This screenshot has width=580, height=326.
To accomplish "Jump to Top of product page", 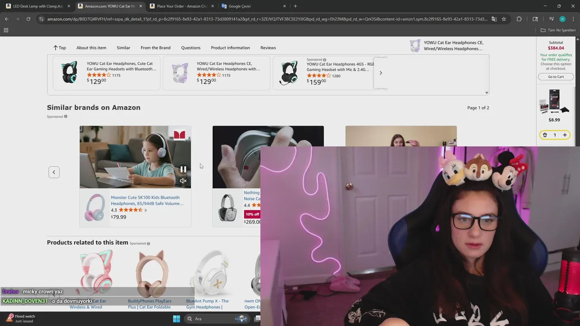I will (59, 48).
